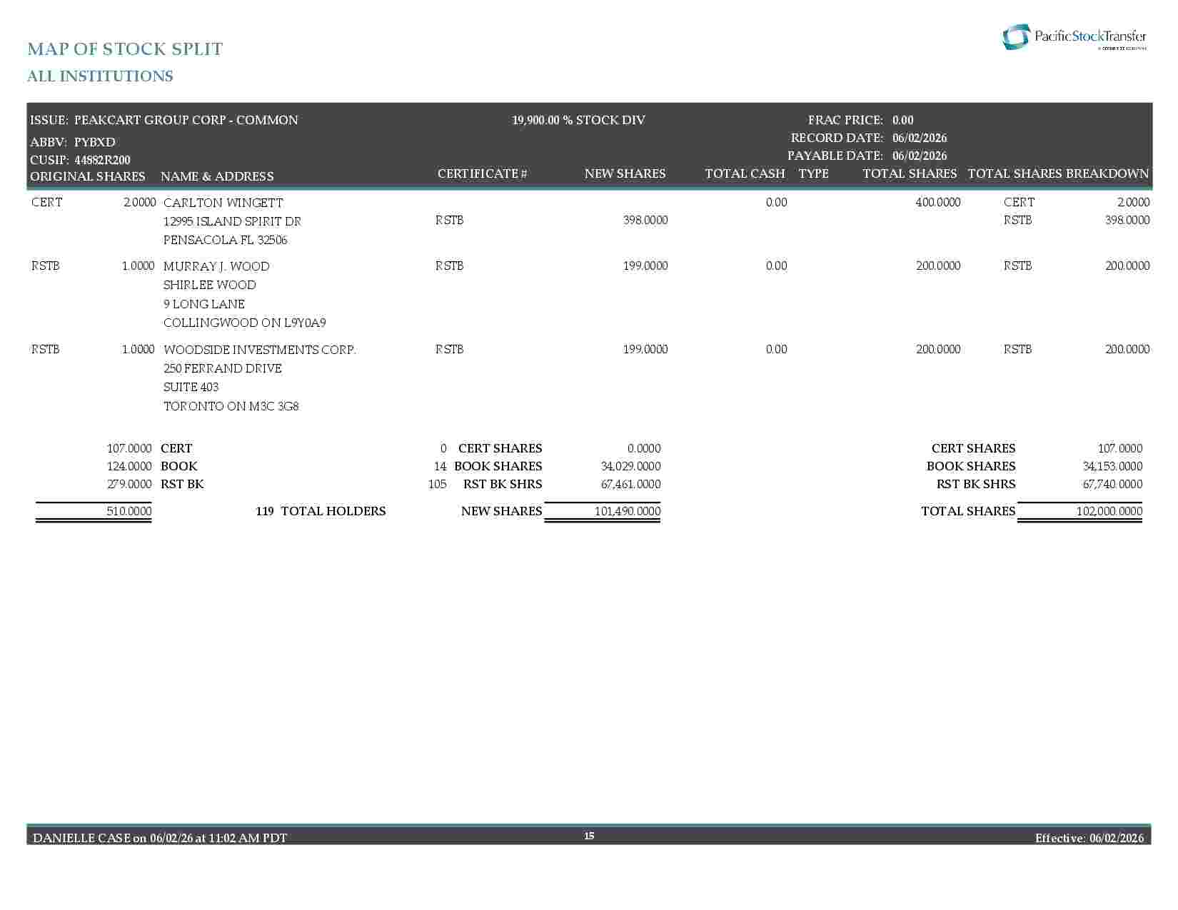Select the page number '15' in the footer

[x=589, y=836]
